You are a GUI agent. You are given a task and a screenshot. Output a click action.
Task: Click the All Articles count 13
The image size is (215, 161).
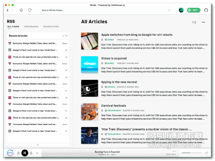click(194, 22)
